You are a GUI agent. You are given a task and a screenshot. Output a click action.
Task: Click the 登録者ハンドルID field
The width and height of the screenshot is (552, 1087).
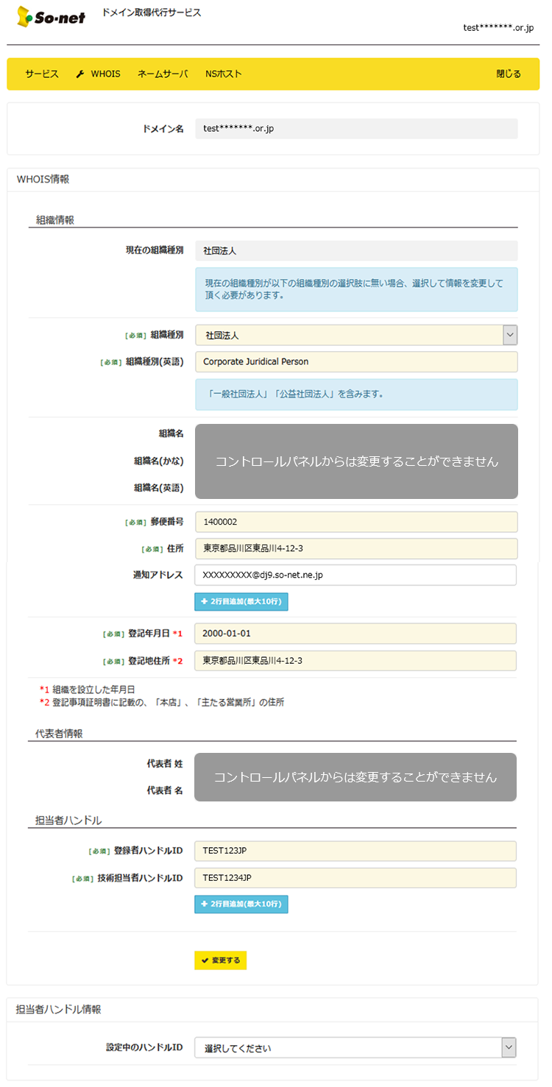tap(355, 851)
